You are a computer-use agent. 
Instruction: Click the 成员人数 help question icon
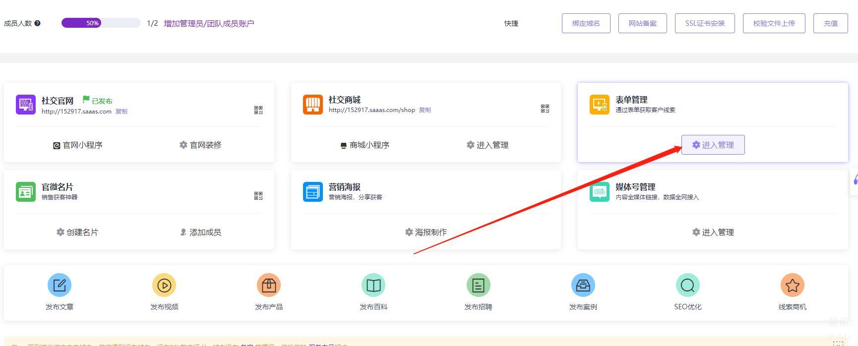[37, 23]
